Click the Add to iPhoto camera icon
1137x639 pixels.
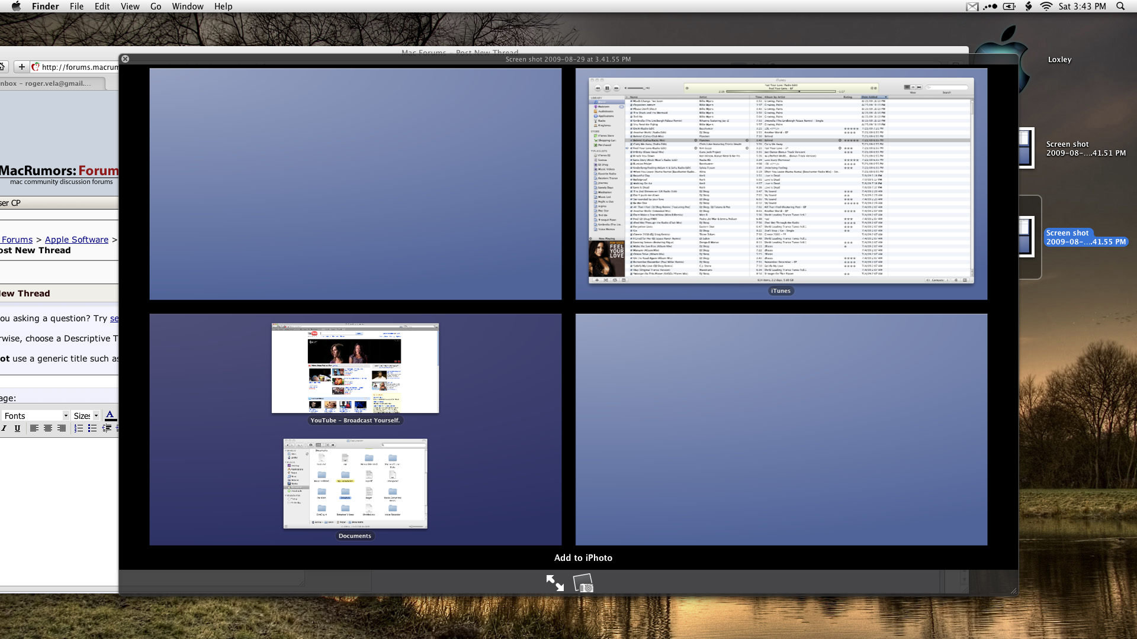(x=583, y=583)
